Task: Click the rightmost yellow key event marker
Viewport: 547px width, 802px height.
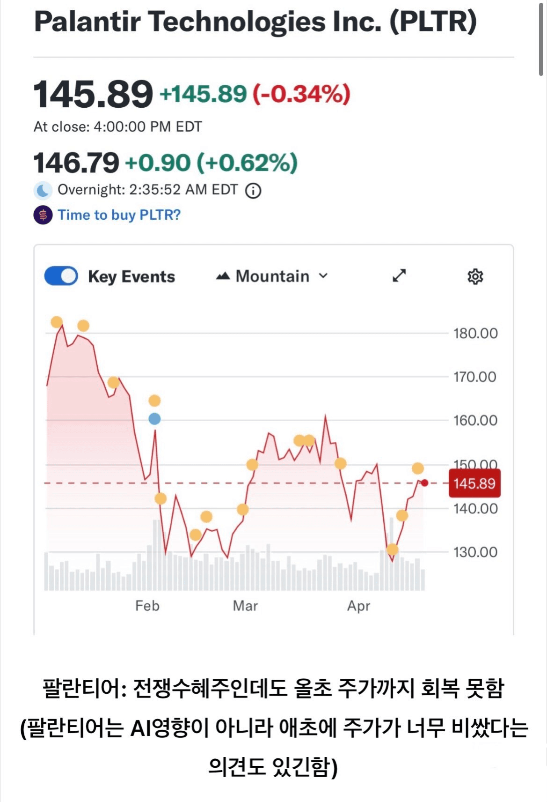Action: click(418, 468)
